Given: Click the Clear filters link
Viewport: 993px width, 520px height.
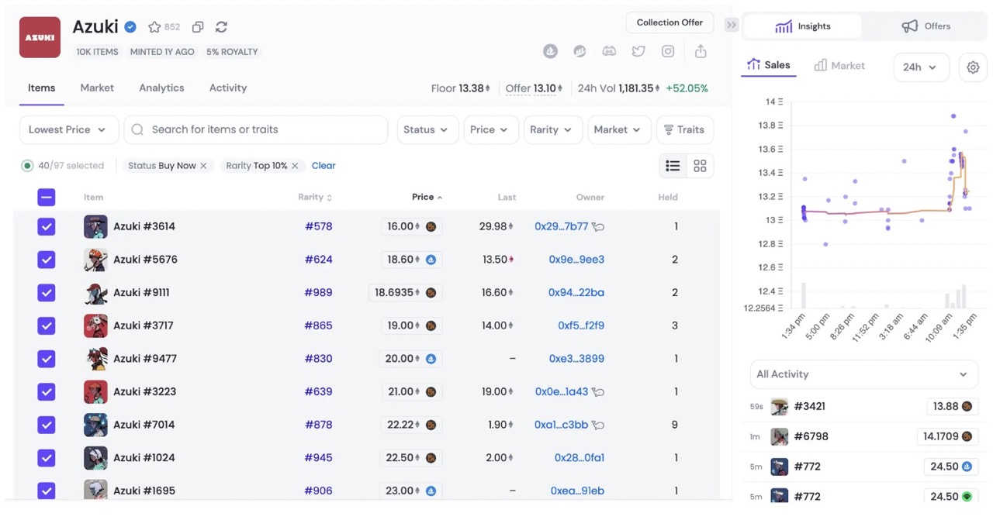Looking at the screenshot, I should click(x=324, y=166).
